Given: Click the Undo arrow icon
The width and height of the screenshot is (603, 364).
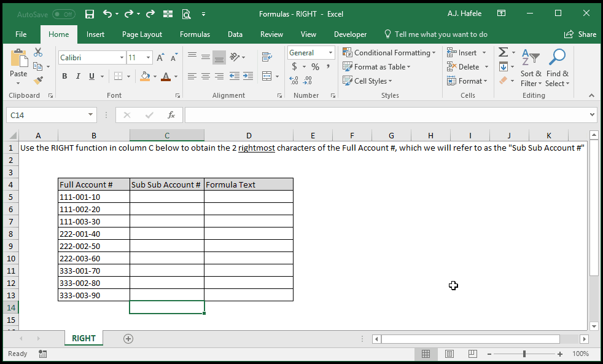Looking at the screenshot, I should (x=107, y=14).
